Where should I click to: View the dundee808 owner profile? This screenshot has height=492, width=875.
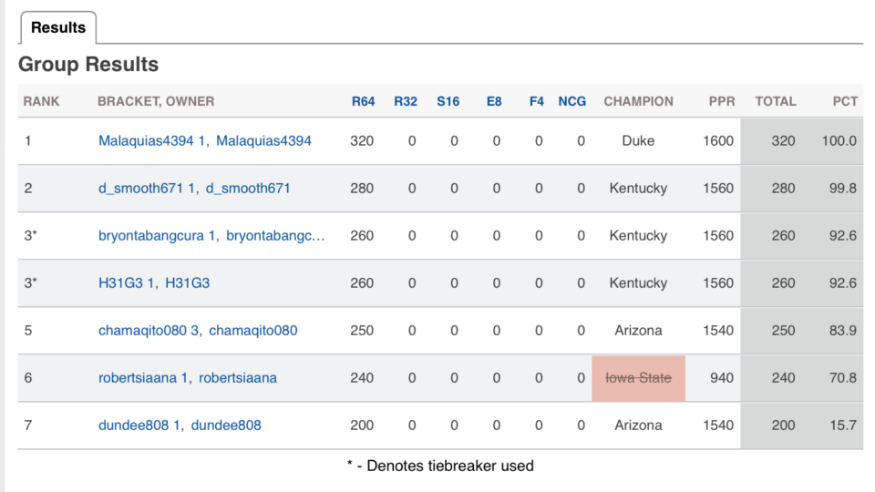click(226, 425)
